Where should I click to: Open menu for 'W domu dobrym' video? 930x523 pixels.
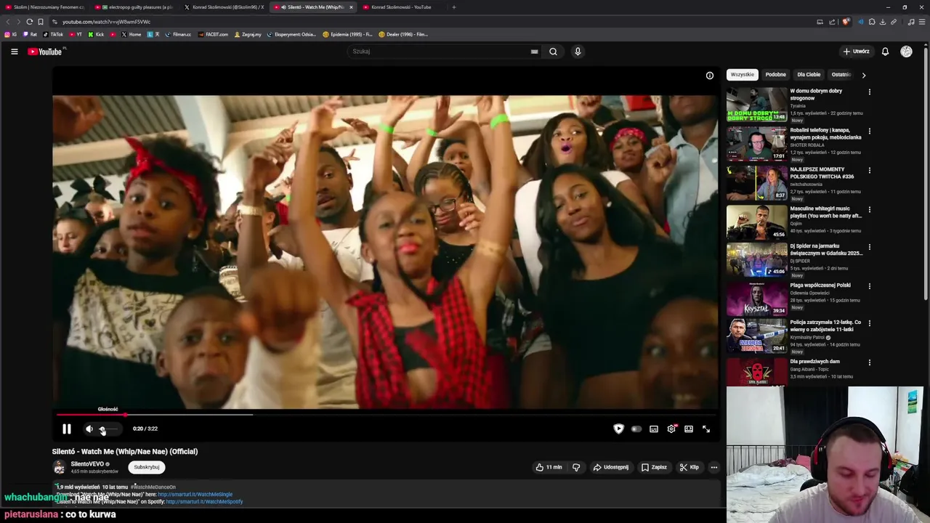pos(869,92)
